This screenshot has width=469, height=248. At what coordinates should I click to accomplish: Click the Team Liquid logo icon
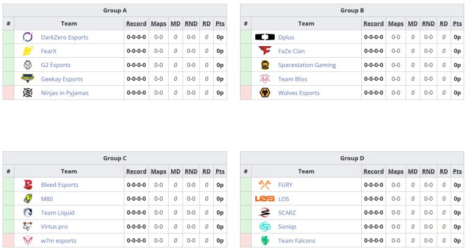(x=28, y=213)
